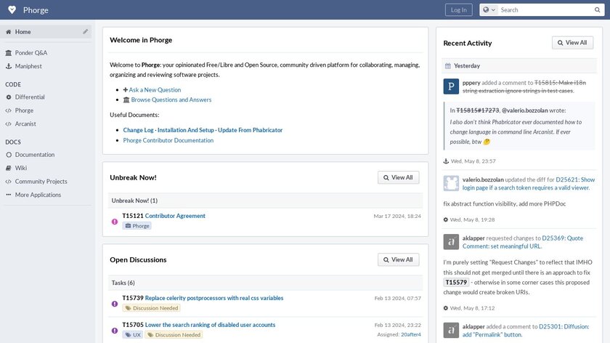610x343 pixels.
Task: Click 'Mar 17 2024, 18:24' timestamp text
Action: 397,216
